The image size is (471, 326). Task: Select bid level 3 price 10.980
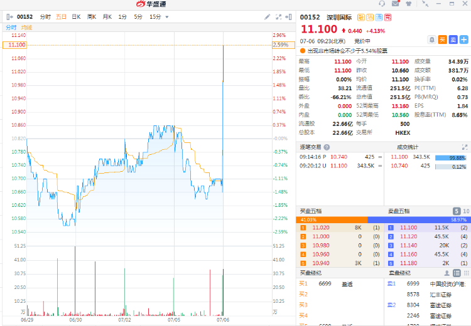[321, 246]
